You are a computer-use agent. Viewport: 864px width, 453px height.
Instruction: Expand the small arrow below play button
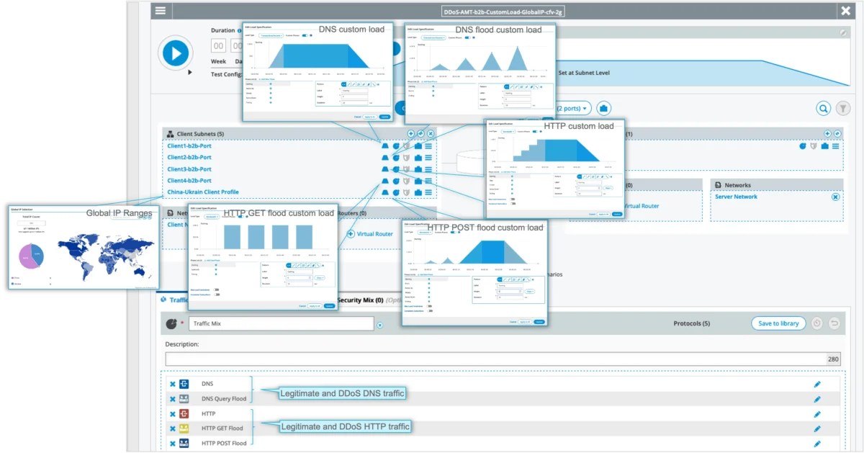(x=189, y=72)
